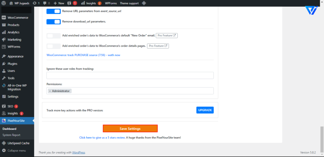Click the UPGRADE button
This screenshot has height=157, width=324.
click(x=205, y=110)
